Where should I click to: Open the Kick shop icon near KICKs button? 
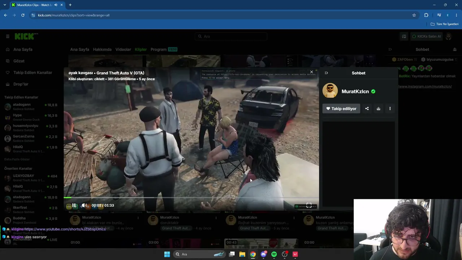coord(404,36)
